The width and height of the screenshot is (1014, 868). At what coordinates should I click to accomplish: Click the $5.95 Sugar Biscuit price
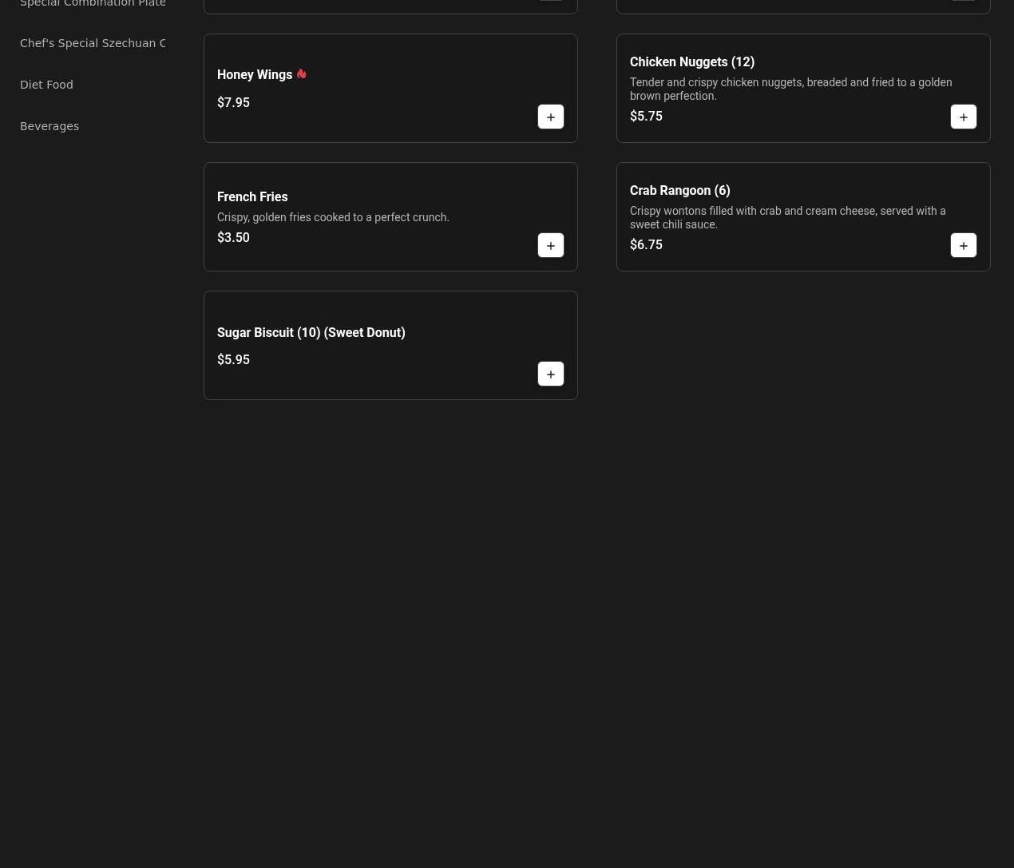pos(233,359)
